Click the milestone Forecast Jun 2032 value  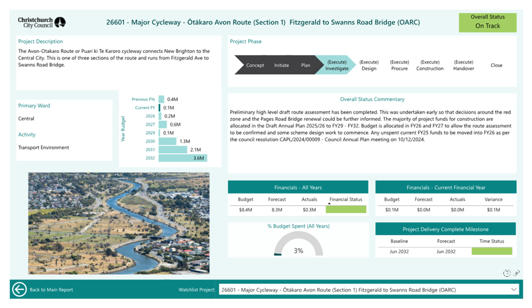[446, 251]
